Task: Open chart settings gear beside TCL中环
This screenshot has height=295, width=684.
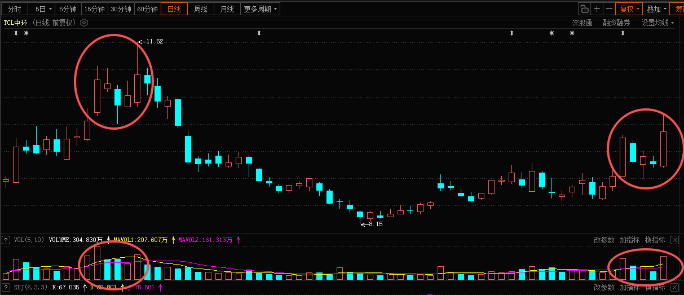Action: 84,23
